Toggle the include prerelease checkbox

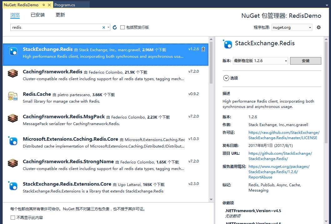click(x=123, y=27)
